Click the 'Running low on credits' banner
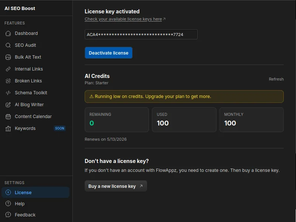This screenshot has width=296, height=222. tap(184, 97)
